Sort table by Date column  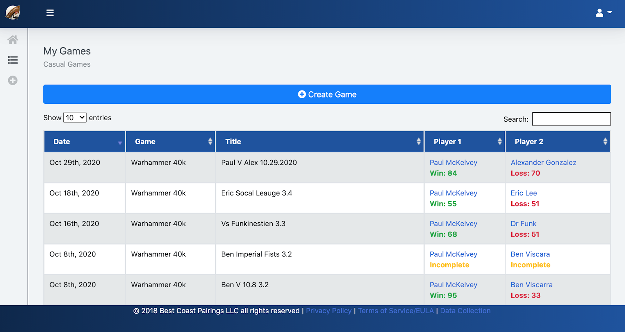tap(84, 142)
